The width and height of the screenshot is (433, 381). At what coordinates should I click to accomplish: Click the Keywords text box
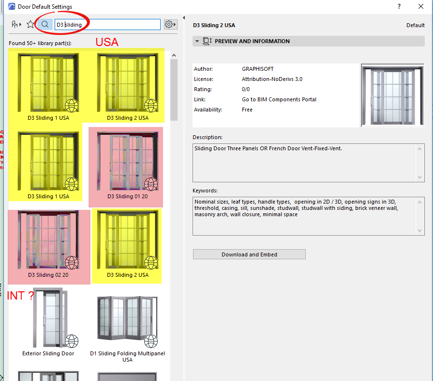(x=309, y=216)
